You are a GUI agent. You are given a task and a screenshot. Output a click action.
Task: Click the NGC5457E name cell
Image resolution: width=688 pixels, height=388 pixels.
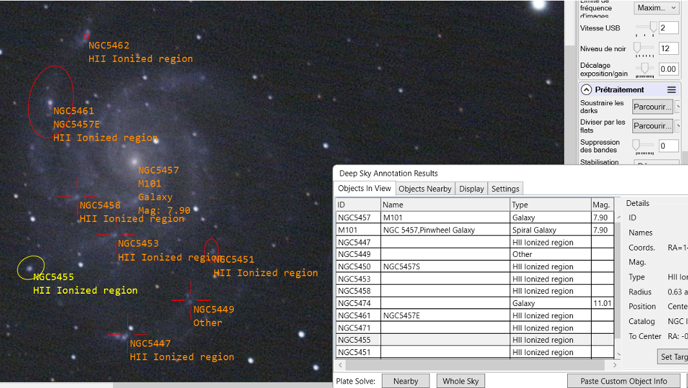[x=445, y=316]
